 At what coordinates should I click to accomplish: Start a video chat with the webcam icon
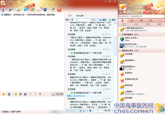point(3,10)
